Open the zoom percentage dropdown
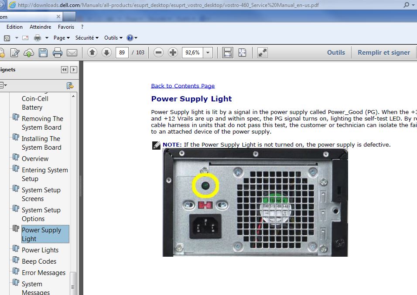 click(x=208, y=53)
